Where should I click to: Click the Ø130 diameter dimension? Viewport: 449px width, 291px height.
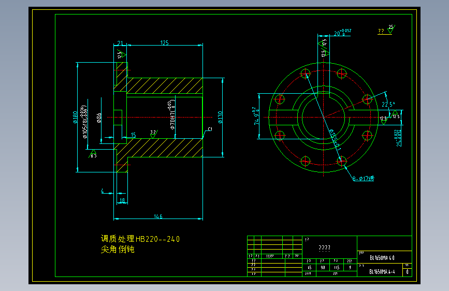(x=220, y=117)
